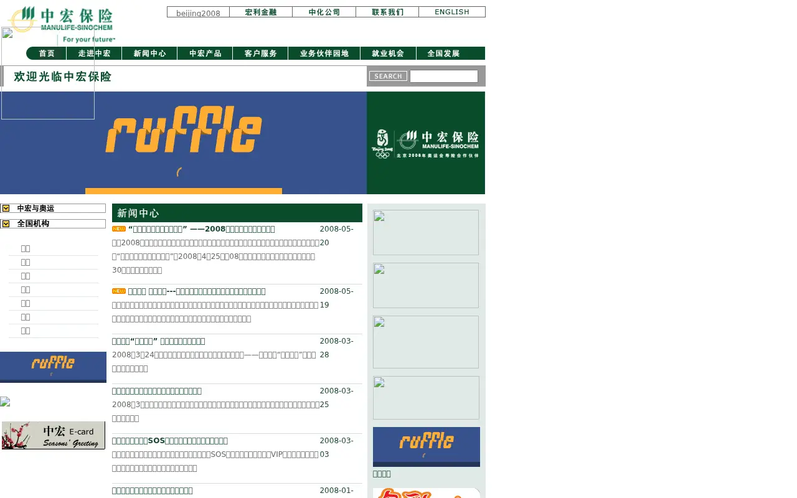Click the small ruffle banner in left sidebar
The width and height of the screenshot is (797, 498).
pyautogui.click(x=53, y=367)
